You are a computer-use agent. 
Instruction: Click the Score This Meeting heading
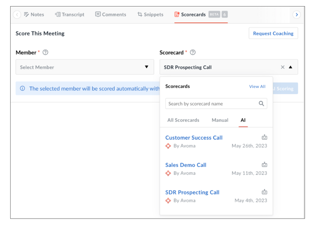[40, 33]
